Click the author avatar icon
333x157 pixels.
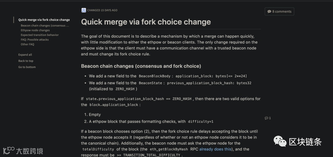coord(84,10)
